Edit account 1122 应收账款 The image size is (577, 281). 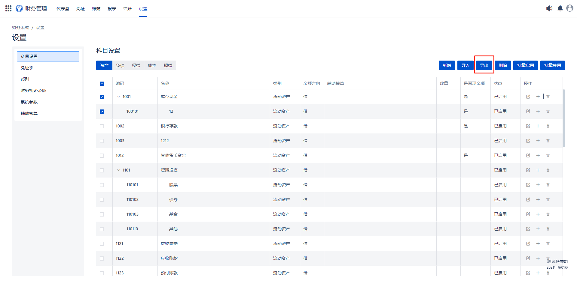[528, 258]
